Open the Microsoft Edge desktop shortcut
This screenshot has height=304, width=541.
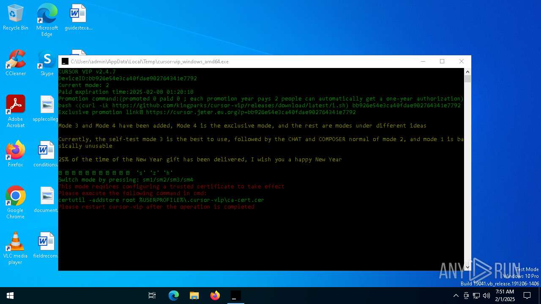pos(47,20)
